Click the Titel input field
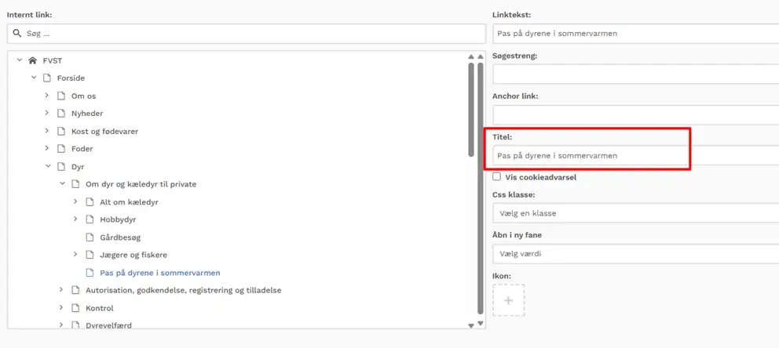779x348 pixels. (589, 155)
